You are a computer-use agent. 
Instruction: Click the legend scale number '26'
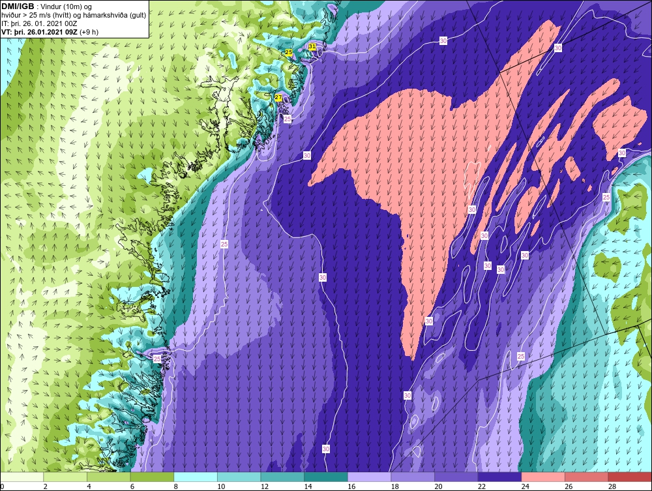(x=569, y=486)
